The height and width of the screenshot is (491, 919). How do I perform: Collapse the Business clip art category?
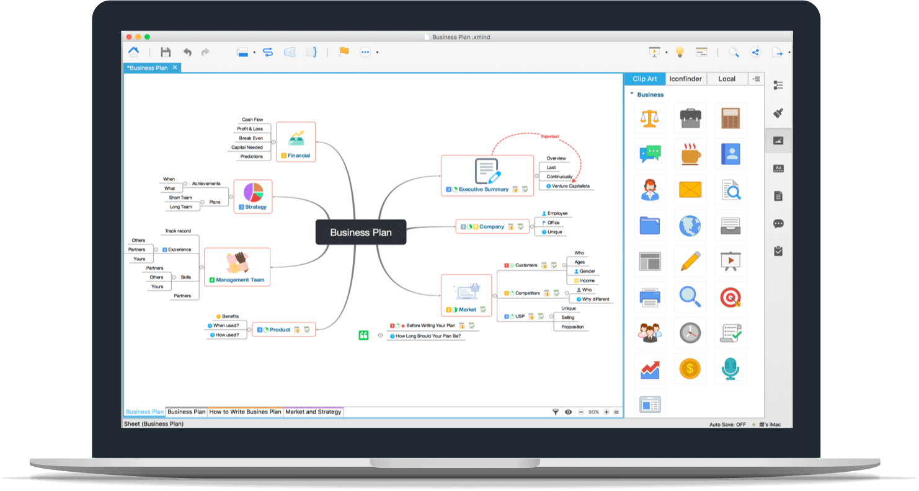(633, 94)
